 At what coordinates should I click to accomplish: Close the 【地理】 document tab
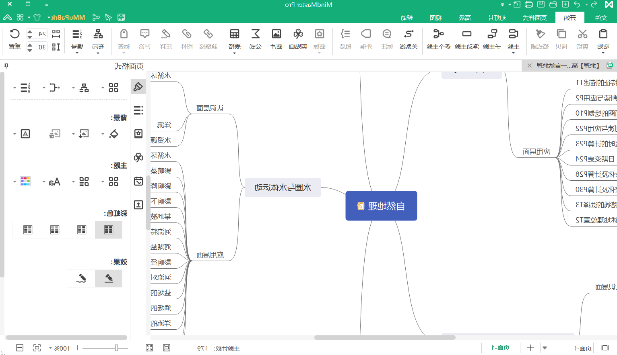530,65
